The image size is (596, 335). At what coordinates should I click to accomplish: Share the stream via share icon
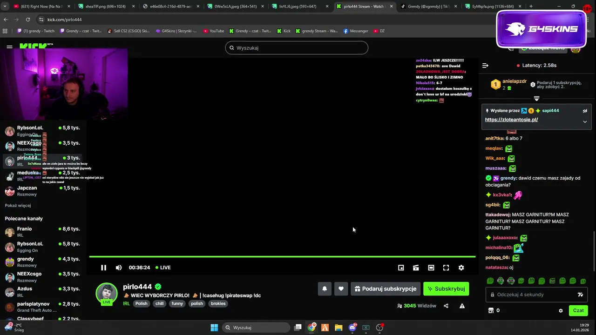(446, 306)
